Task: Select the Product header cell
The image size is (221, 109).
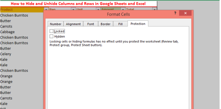Action: (22, 10)
